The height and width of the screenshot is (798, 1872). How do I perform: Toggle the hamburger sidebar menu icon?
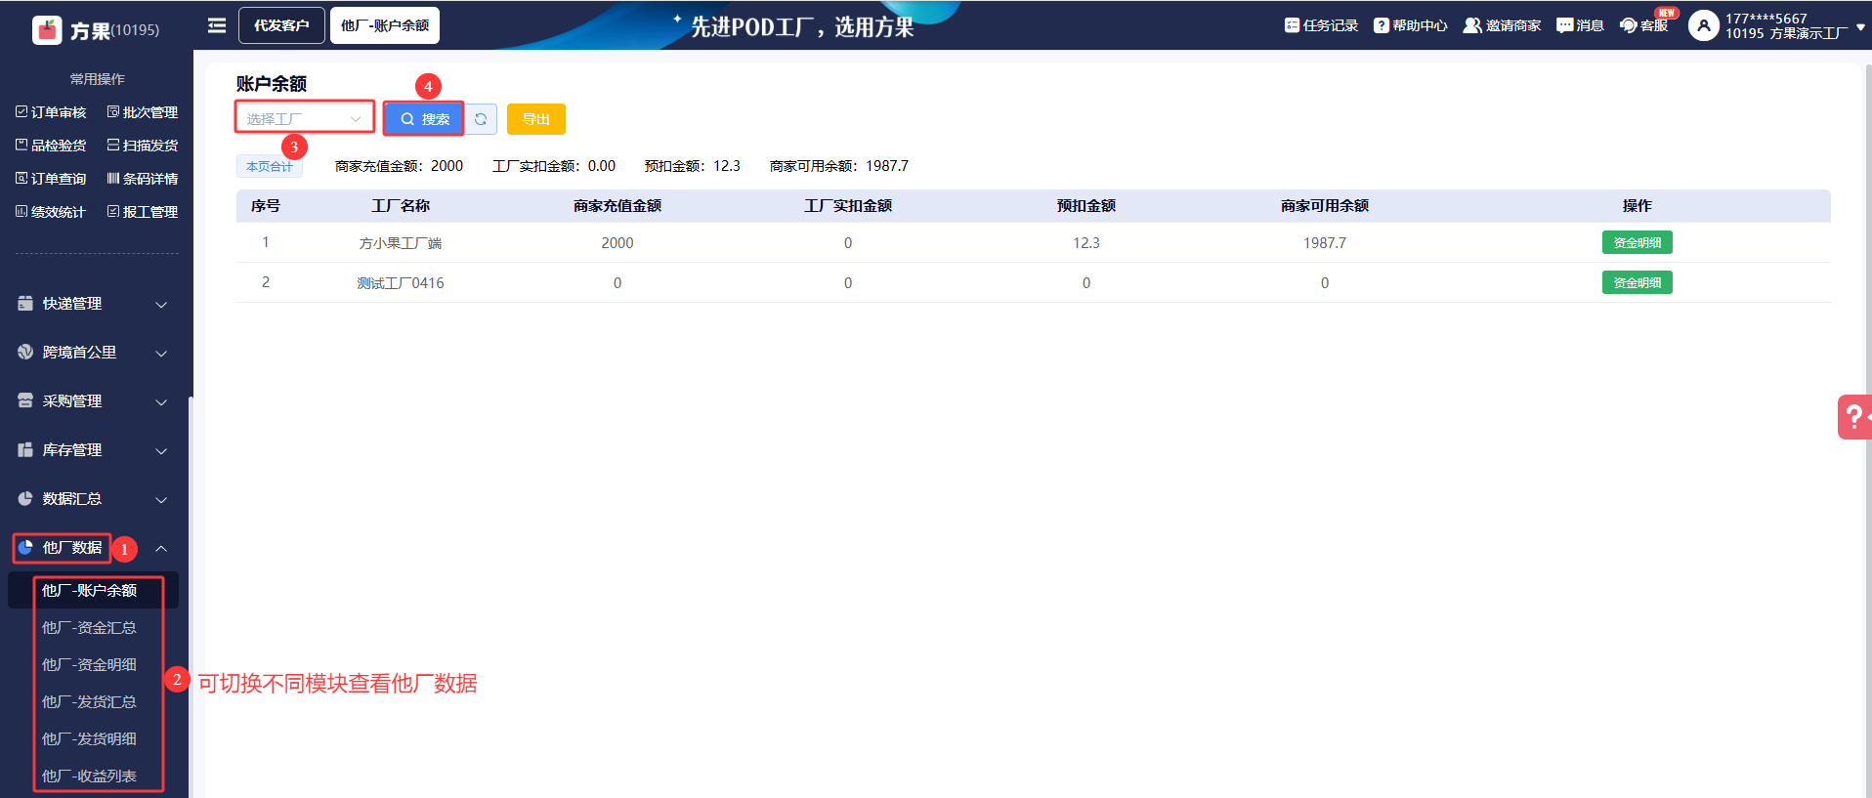217,25
